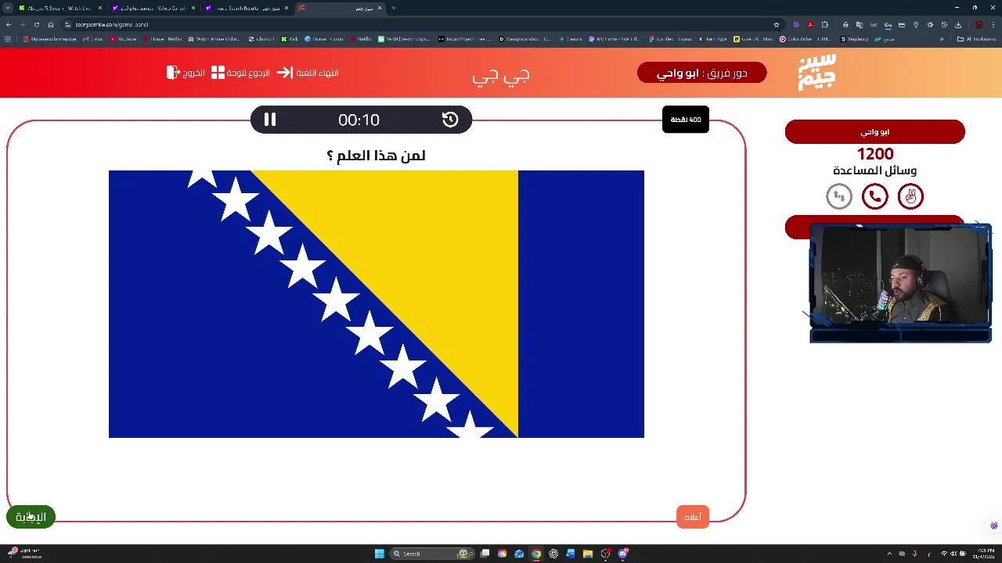Image resolution: width=1002 pixels, height=563 pixels.
Task: Click the timer display 00:10
Action: coord(359,120)
